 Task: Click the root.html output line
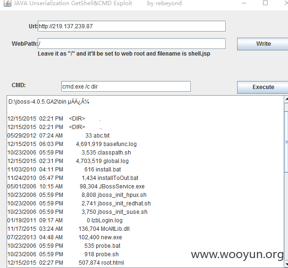[66, 263]
